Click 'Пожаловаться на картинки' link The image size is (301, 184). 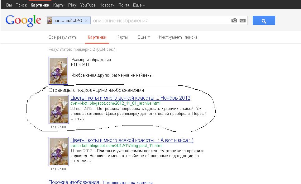click(128, 182)
